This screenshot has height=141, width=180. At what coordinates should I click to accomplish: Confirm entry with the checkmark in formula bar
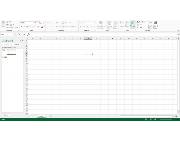point(24,34)
